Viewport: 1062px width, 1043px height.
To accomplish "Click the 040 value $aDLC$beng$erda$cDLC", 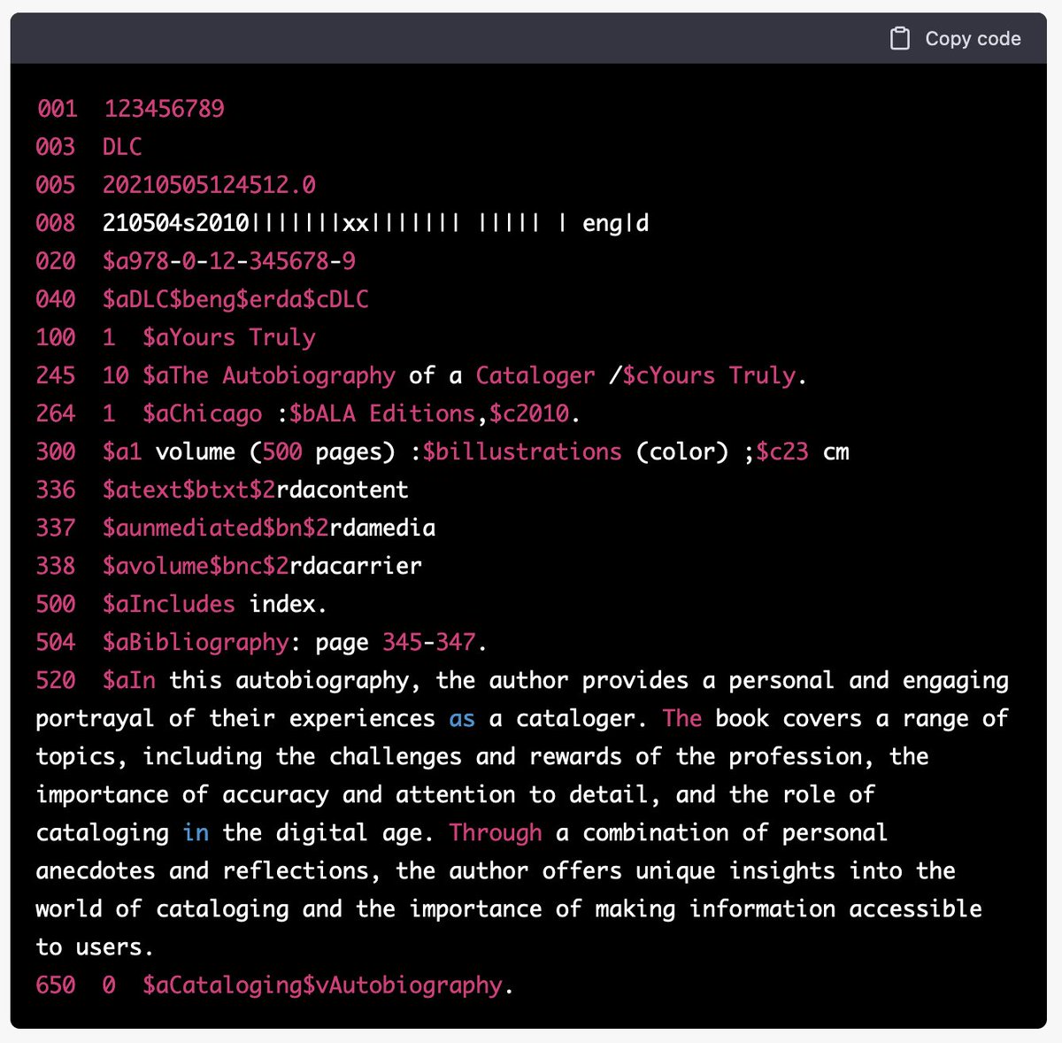I will [235, 299].
